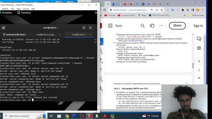This screenshot has width=212, height=119.
Task: Open Acrobat Tools panel
Action: [x=115, y=26]
